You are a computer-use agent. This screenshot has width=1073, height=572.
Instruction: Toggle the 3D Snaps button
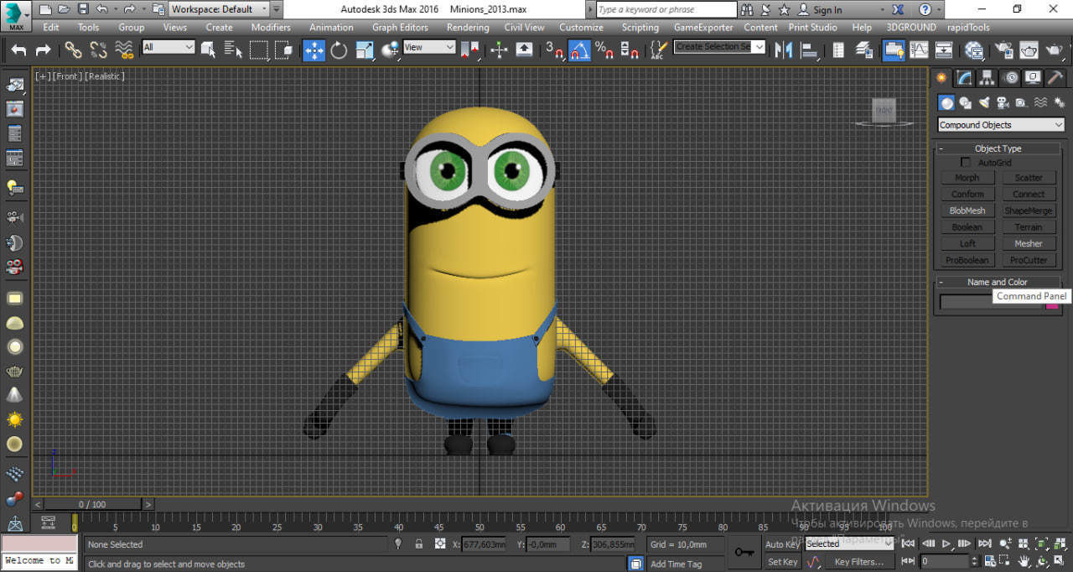pos(554,50)
